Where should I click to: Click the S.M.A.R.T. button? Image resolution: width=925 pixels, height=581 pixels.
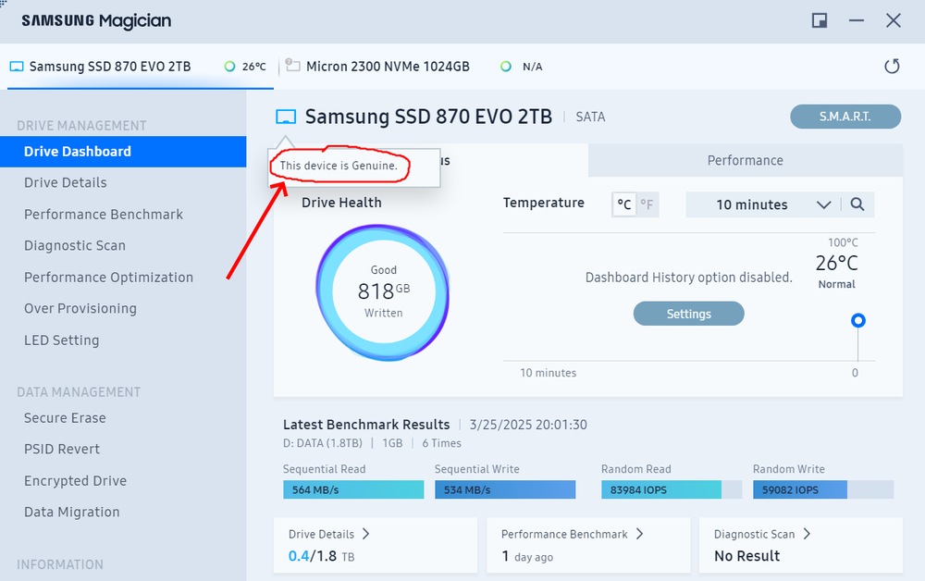pyautogui.click(x=845, y=117)
